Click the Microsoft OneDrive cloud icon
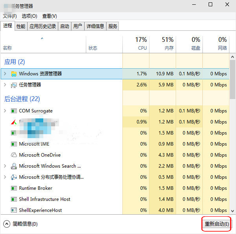 [x=14, y=155]
